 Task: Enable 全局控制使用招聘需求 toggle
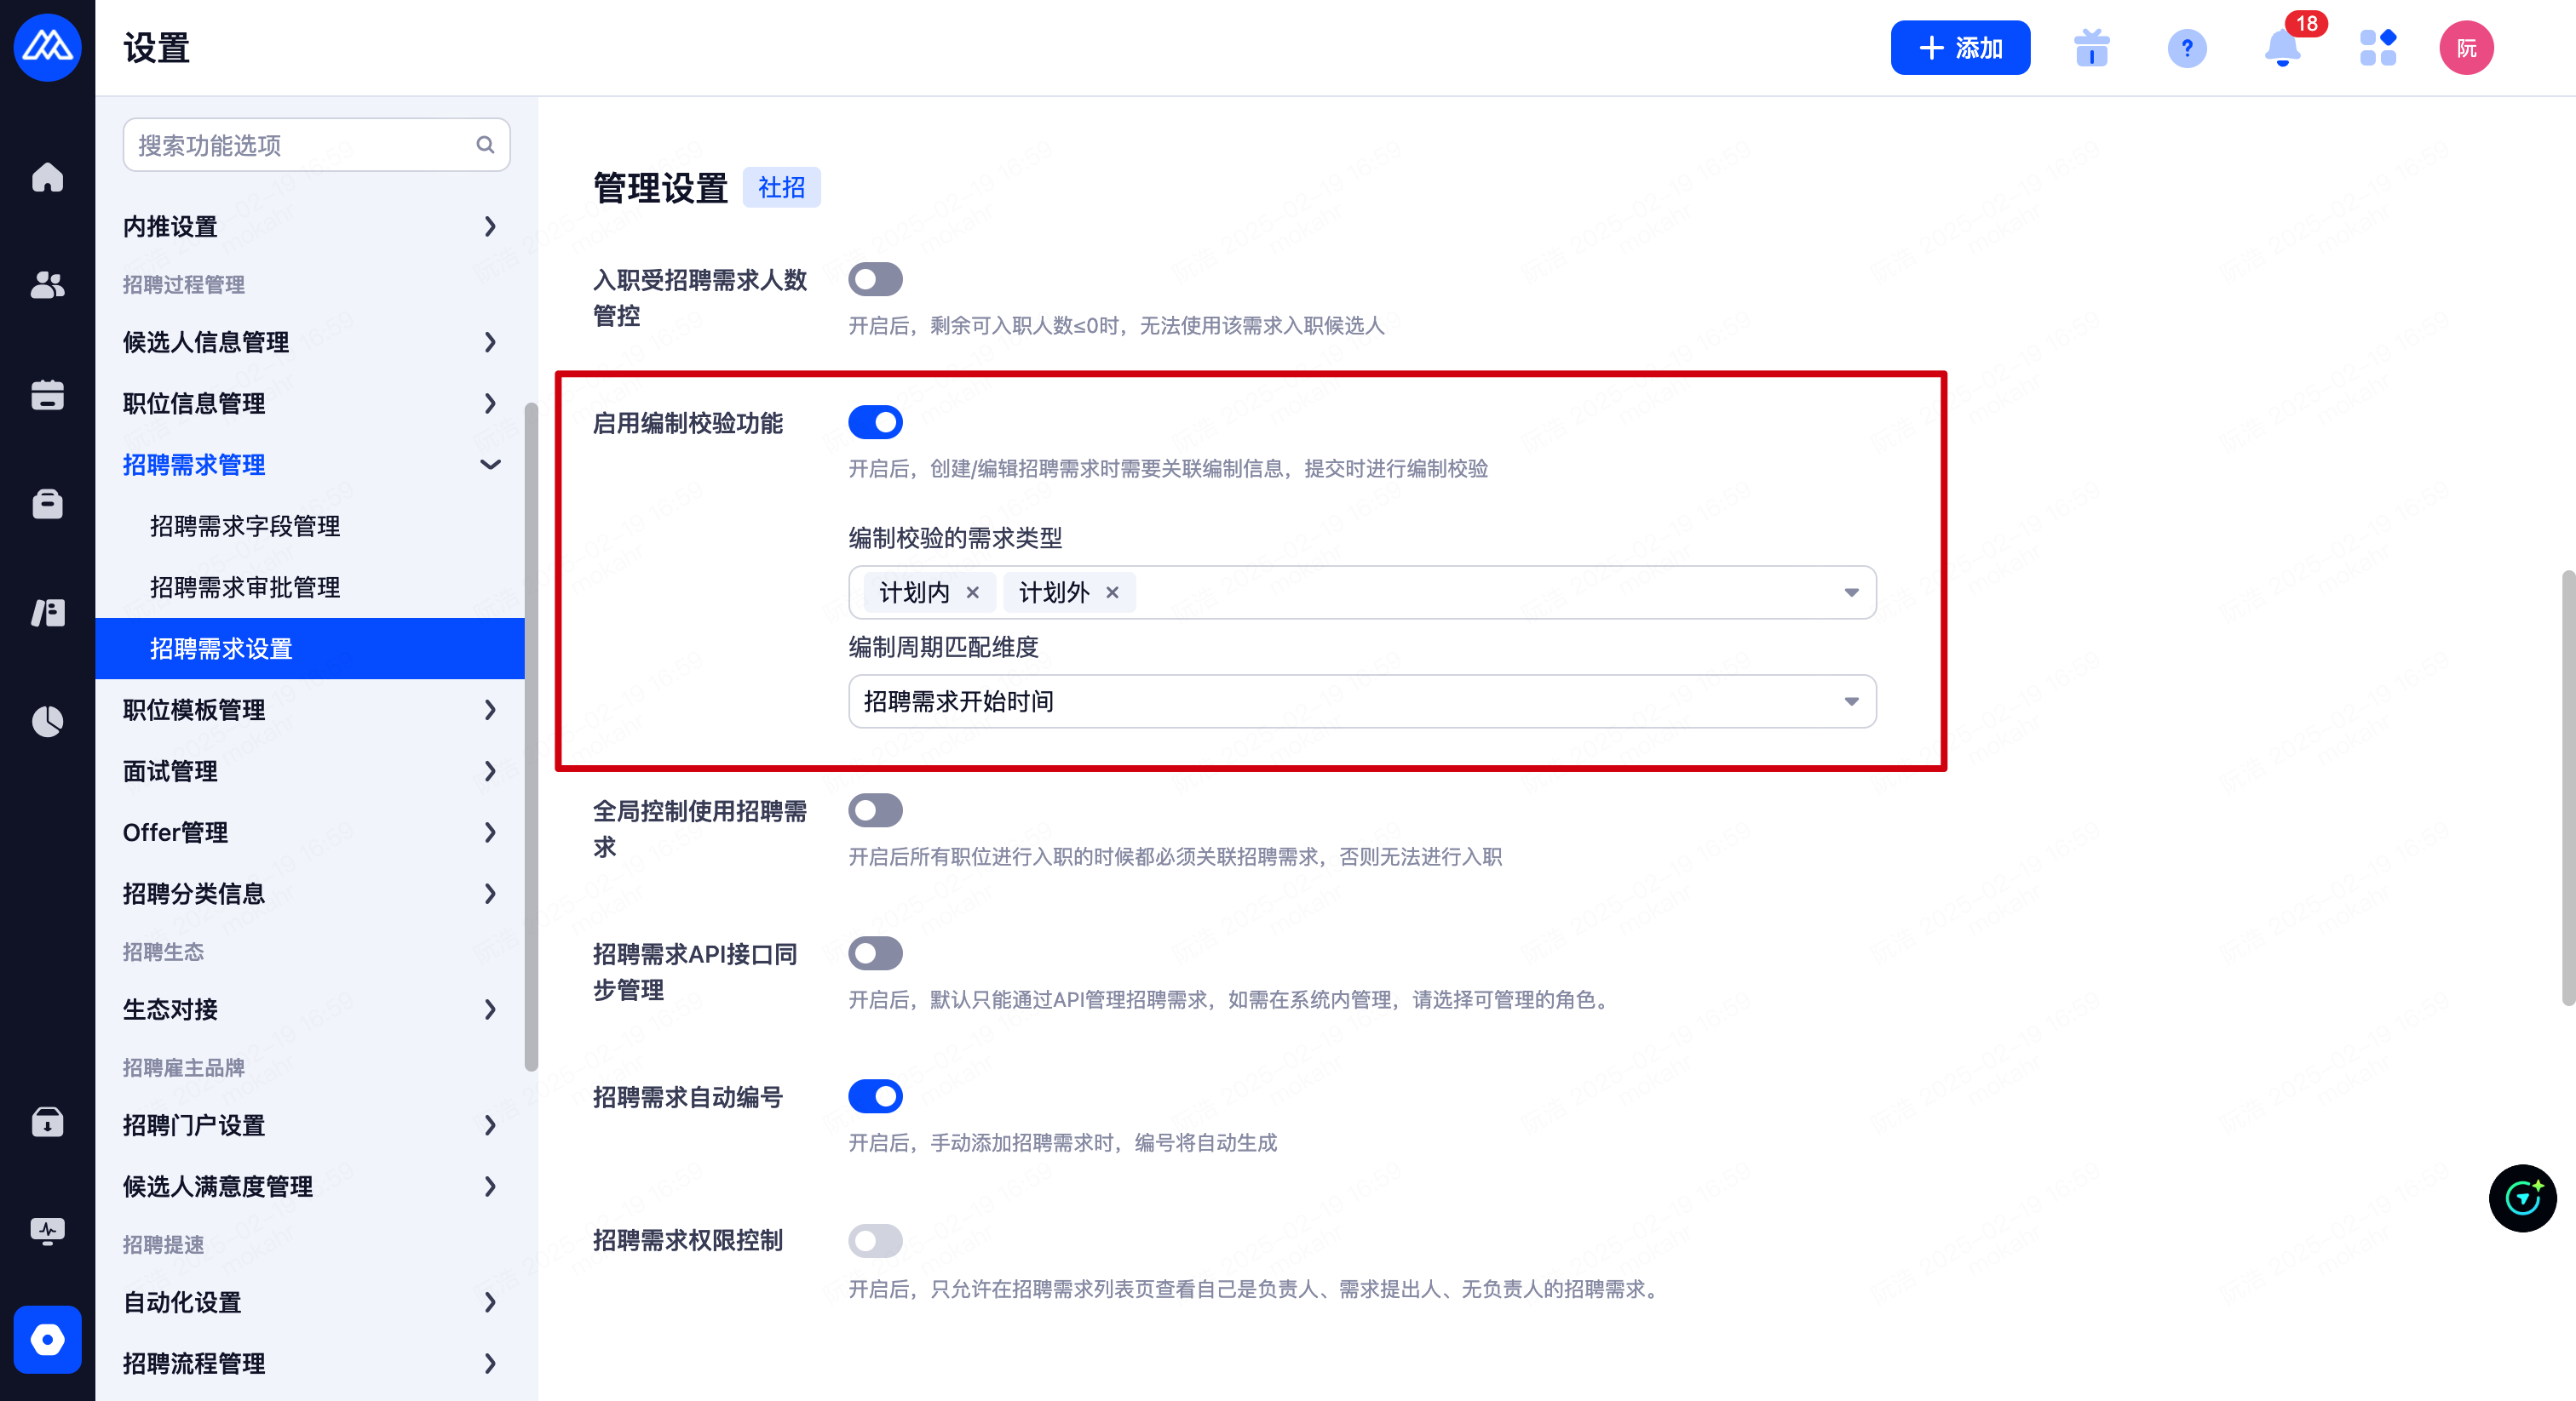click(x=875, y=810)
